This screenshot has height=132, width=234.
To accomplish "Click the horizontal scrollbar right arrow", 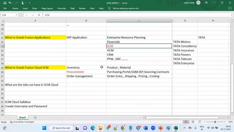I will (229, 118).
